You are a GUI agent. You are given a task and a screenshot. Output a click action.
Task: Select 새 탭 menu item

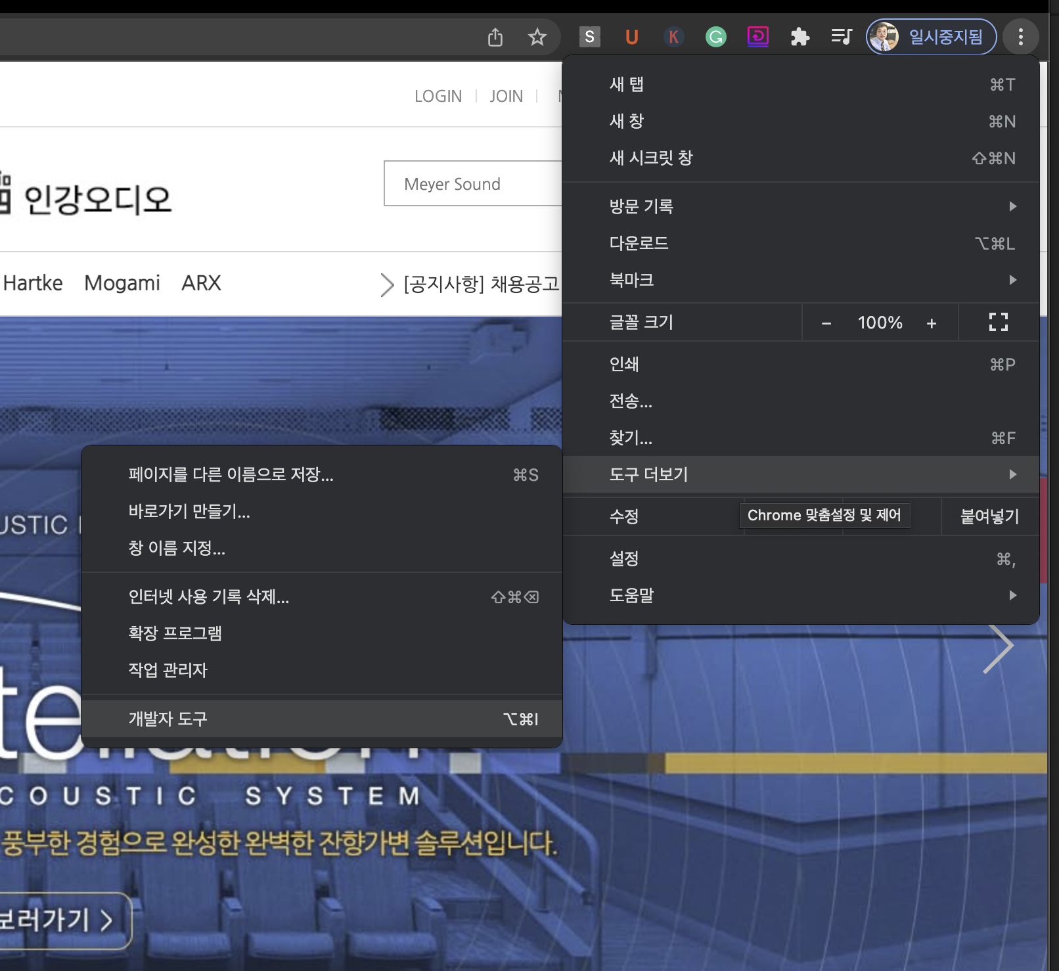pos(801,84)
